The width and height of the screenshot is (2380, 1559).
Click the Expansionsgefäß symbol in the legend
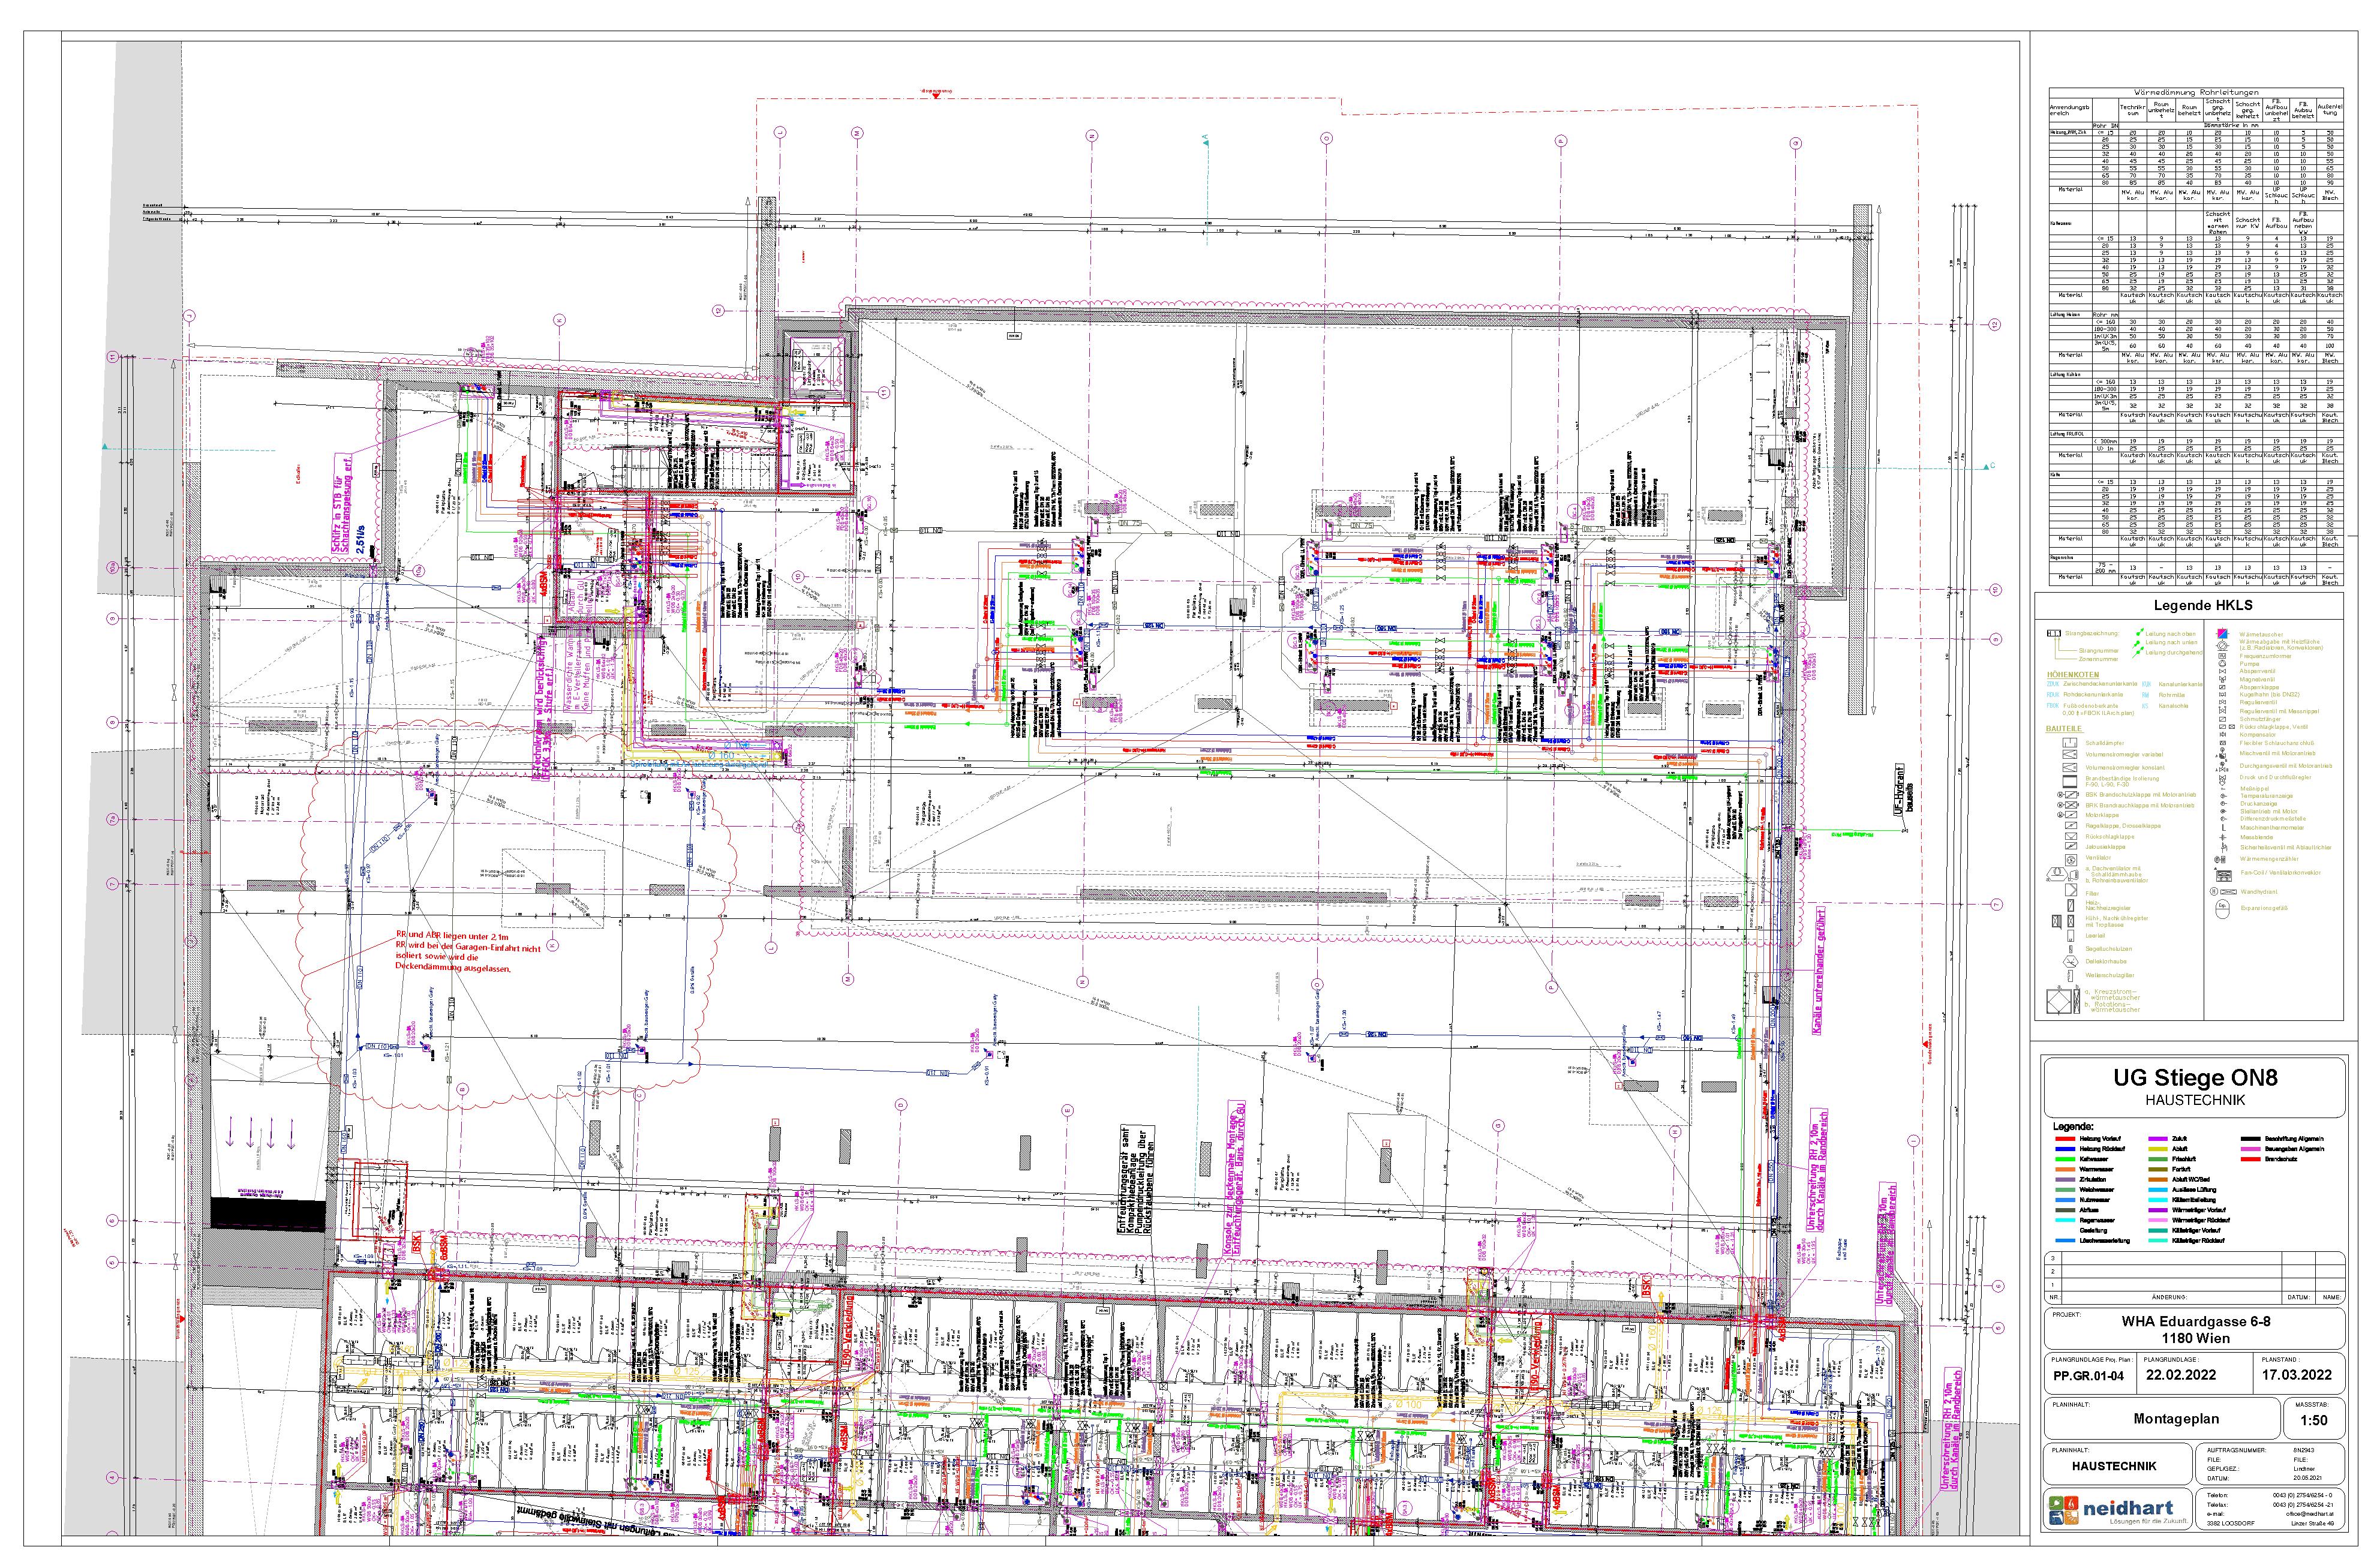2222,909
